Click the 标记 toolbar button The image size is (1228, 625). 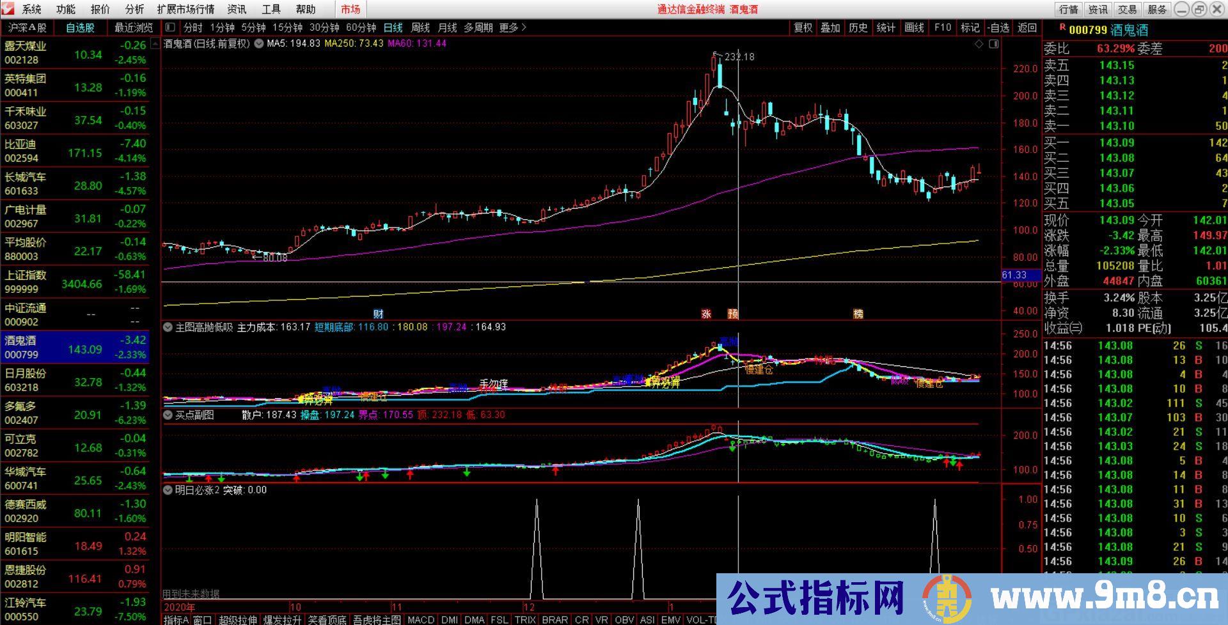tap(970, 27)
